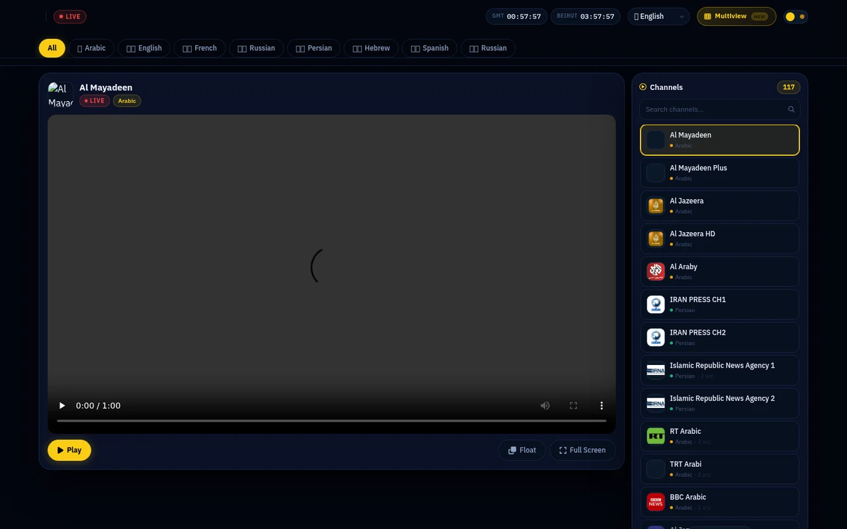Screen dimensions: 847x529
Task: Click the Float button
Action: (522, 450)
